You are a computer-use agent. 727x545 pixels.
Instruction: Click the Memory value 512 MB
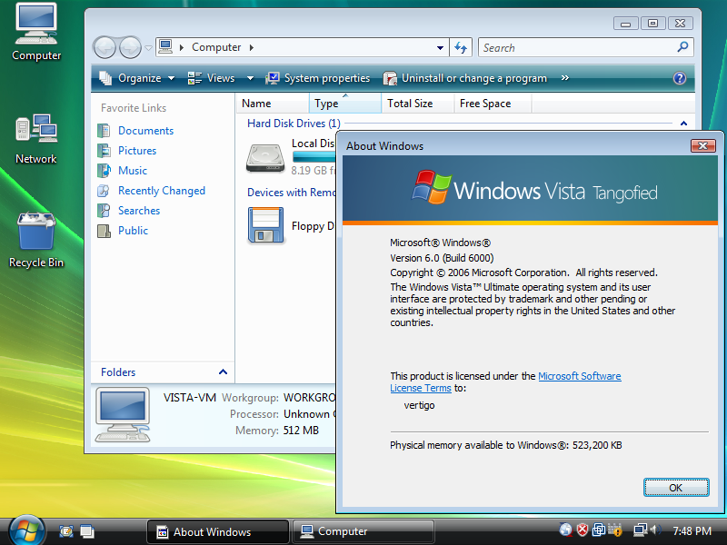(301, 431)
